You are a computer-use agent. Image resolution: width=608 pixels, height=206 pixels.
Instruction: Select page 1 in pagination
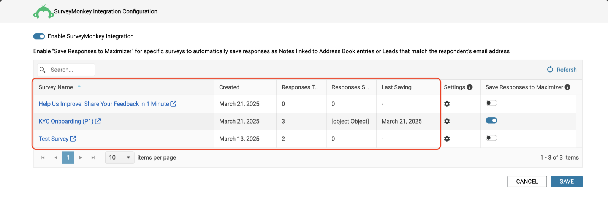(x=68, y=157)
